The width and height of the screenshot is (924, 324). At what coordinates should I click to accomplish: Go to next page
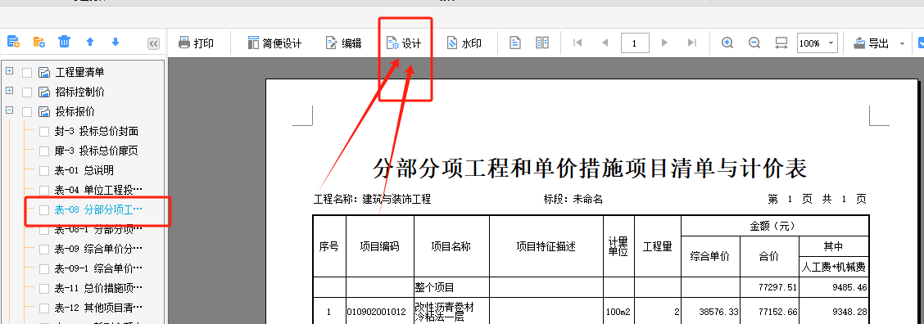pos(664,43)
